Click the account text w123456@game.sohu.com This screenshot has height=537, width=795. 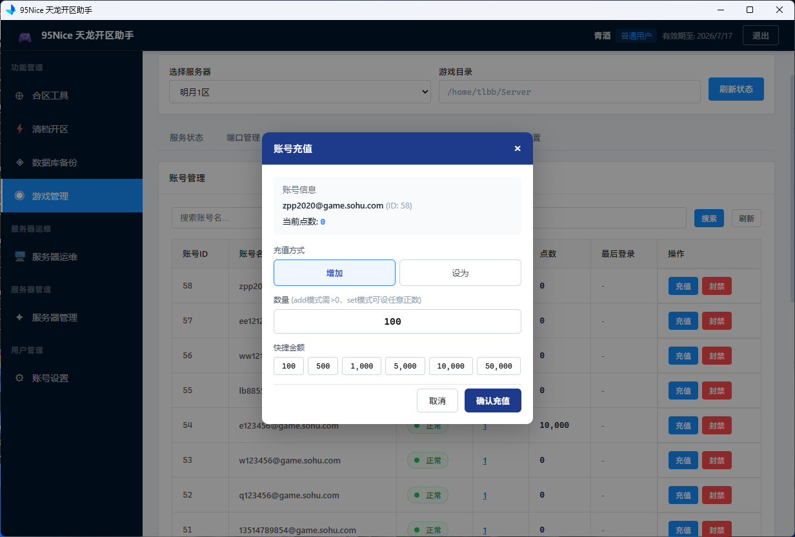tap(289, 461)
